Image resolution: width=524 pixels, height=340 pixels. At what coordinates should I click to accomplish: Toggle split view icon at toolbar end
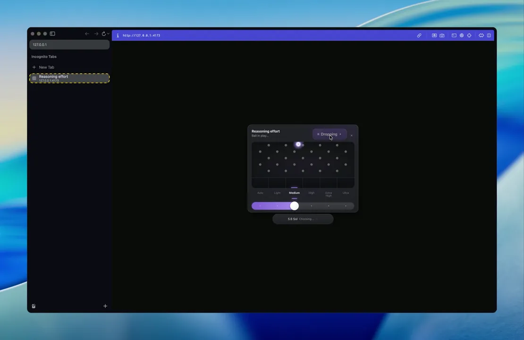tap(489, 35)
